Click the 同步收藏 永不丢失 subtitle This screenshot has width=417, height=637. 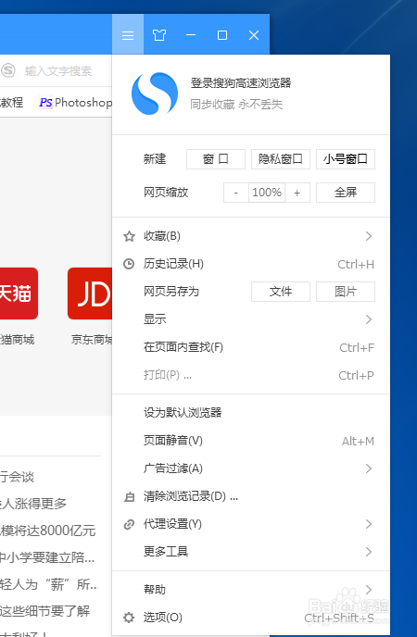coord(236,105)
